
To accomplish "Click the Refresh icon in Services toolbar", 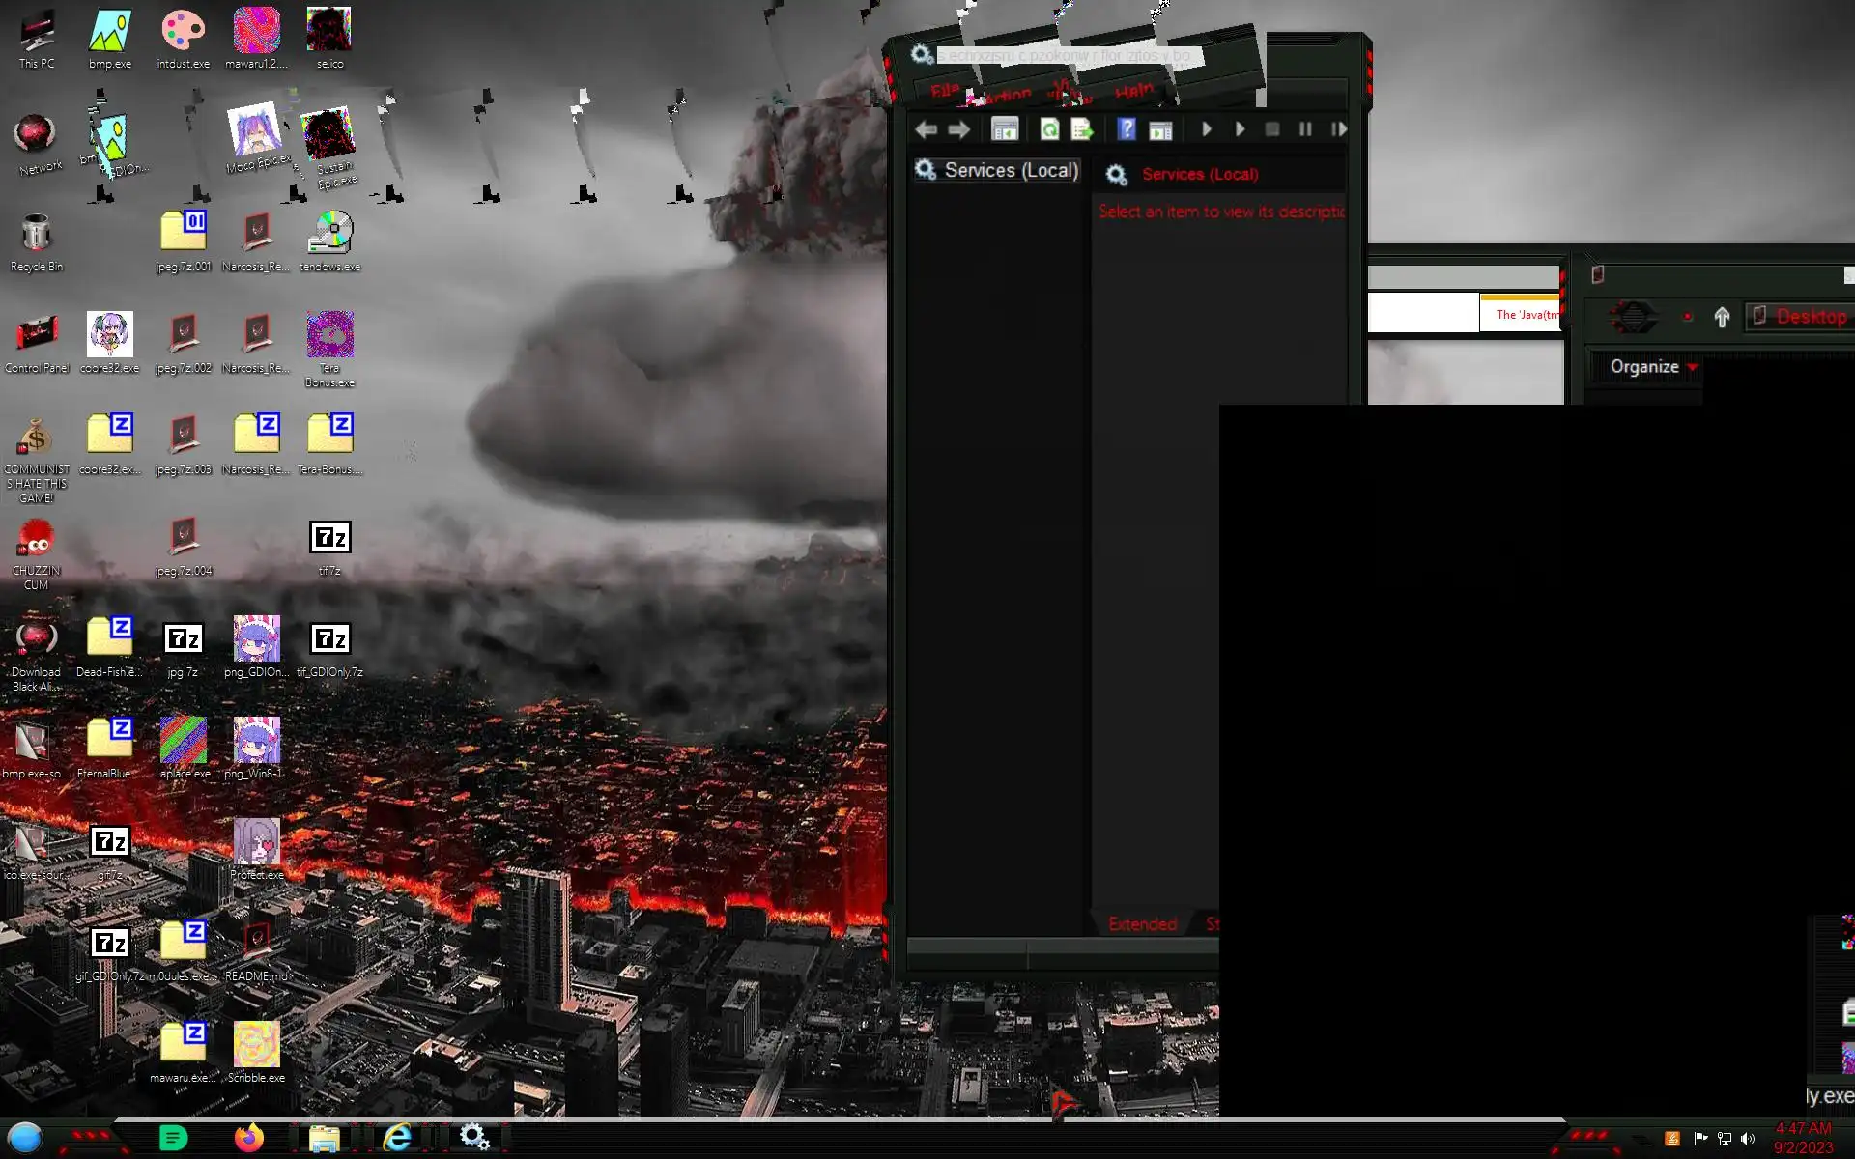I will (x=1049, y=129).
